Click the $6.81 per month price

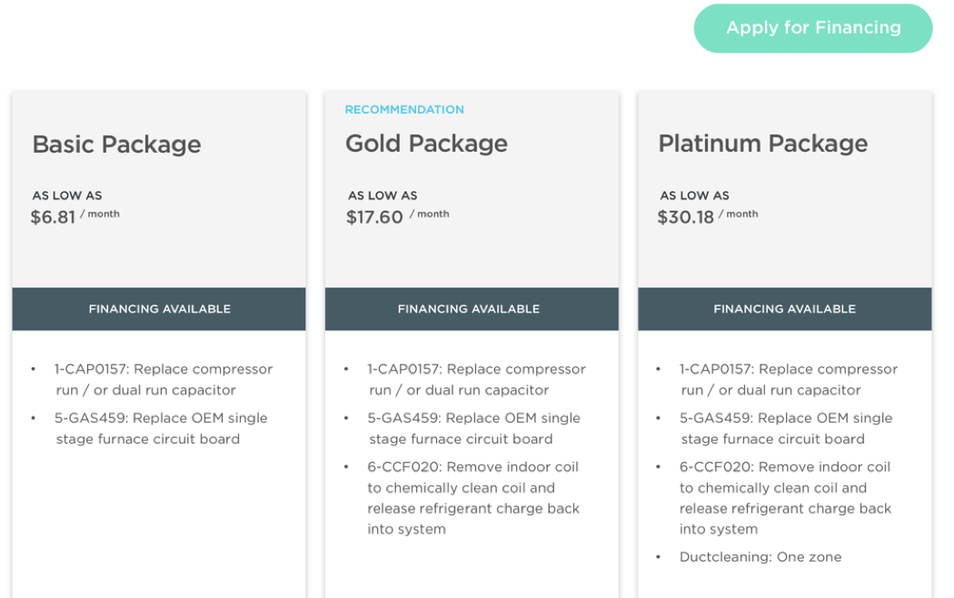[54, 218]
